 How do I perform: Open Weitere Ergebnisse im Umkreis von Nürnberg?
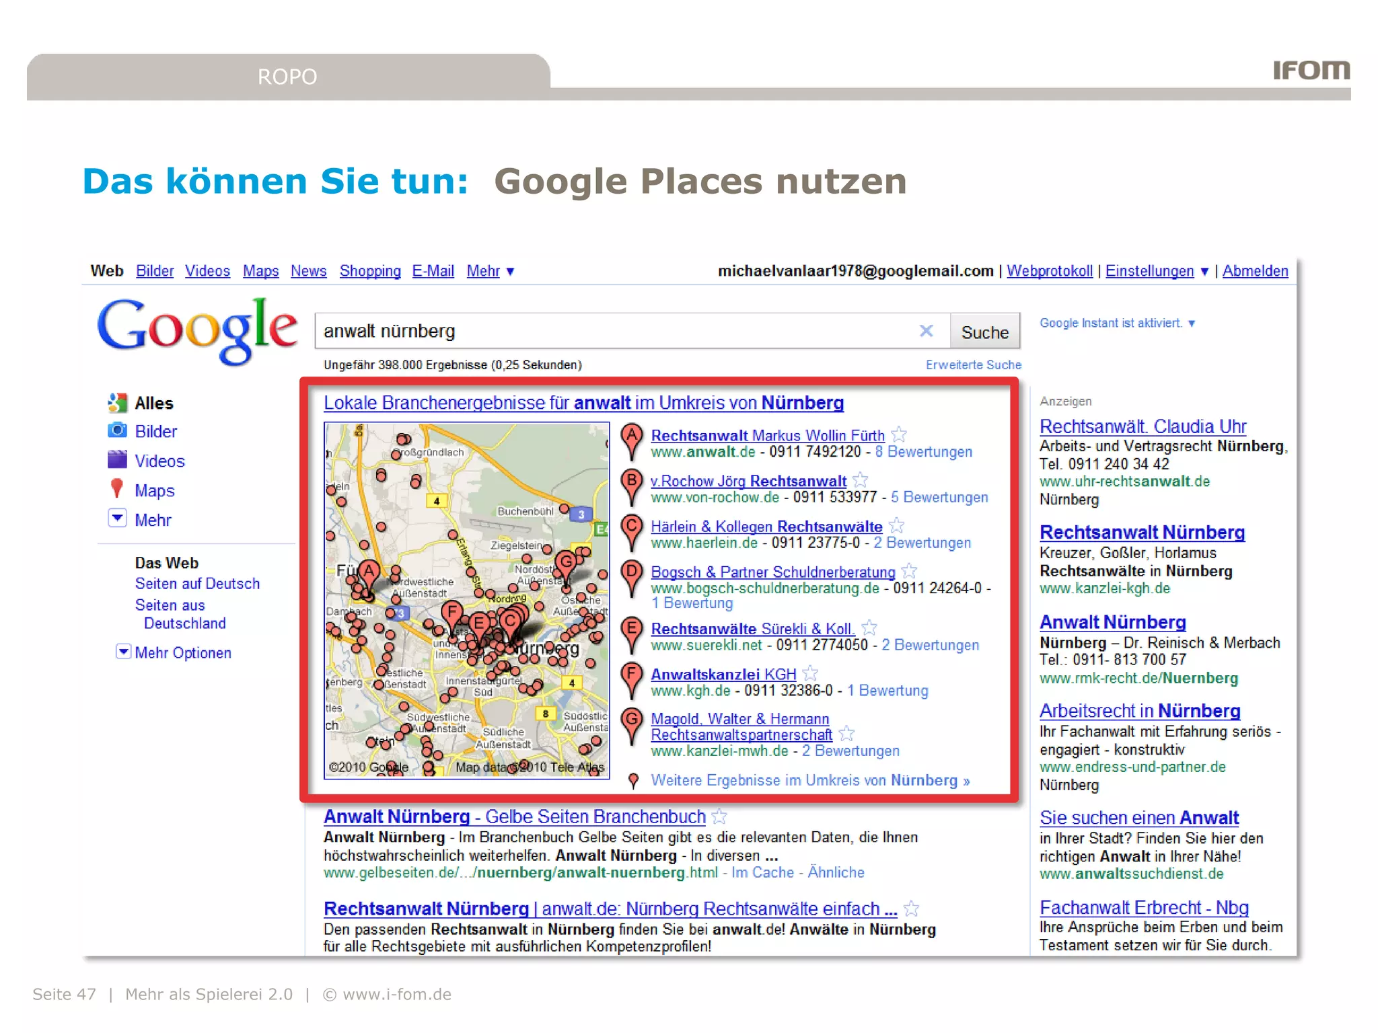(810, 781)
